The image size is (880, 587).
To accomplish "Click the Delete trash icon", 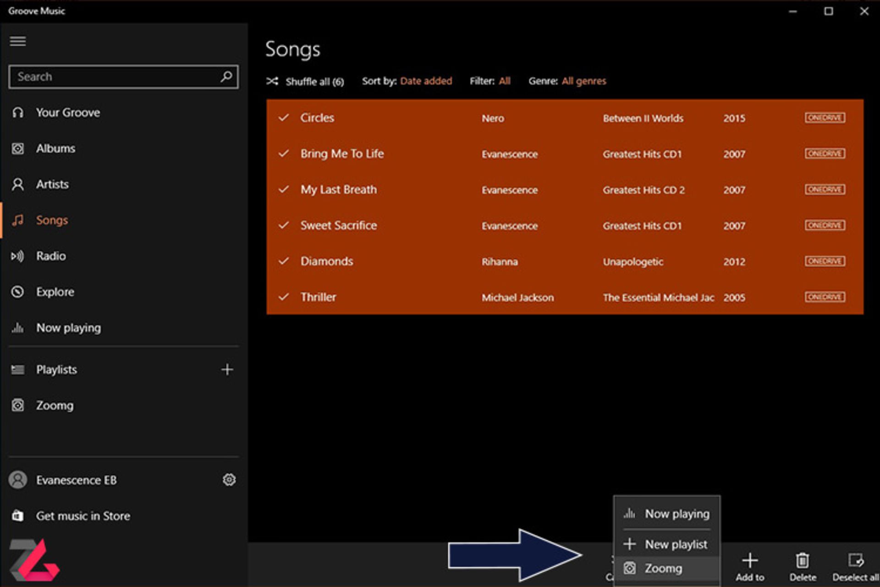I will pyautogui.click(x=802, y=560).
